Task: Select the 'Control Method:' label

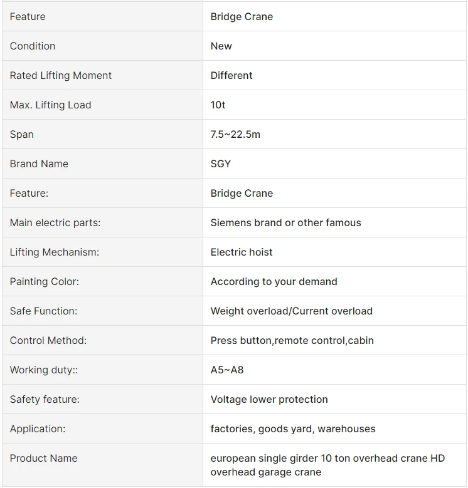Action: tap(48, 341)
